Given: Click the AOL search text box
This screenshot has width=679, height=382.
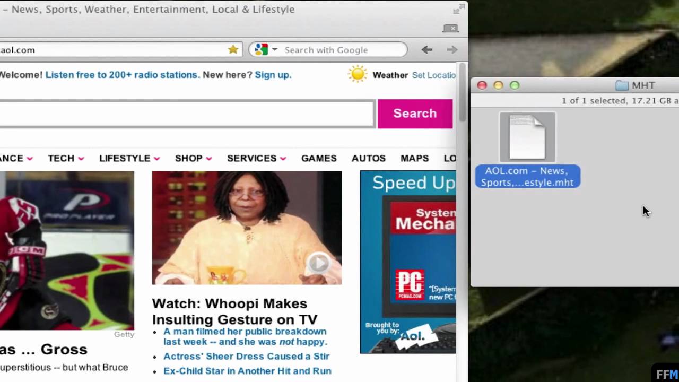Looking at the screenshot, I should pos(187,114).
